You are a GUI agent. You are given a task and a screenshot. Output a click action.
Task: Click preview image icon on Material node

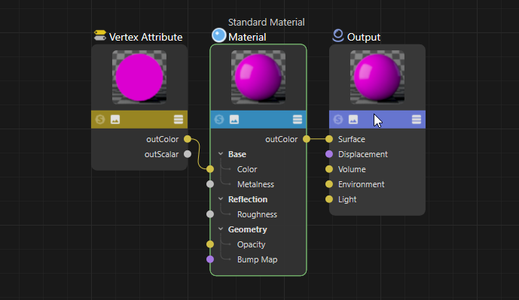(x=234, y=120)
